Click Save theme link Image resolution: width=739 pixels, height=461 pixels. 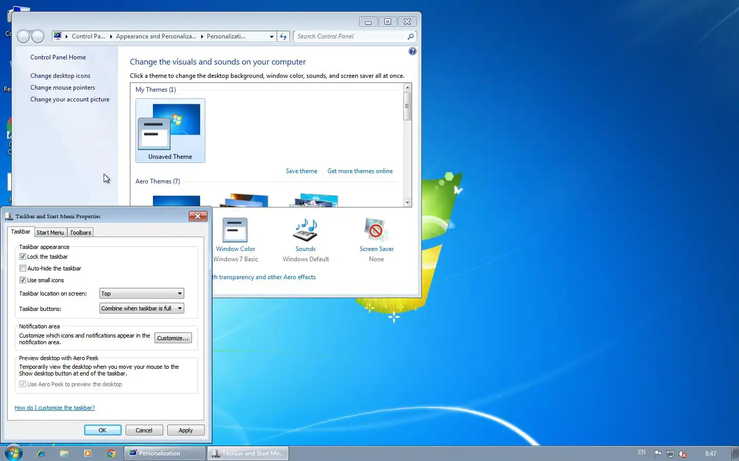click(301, 171)
